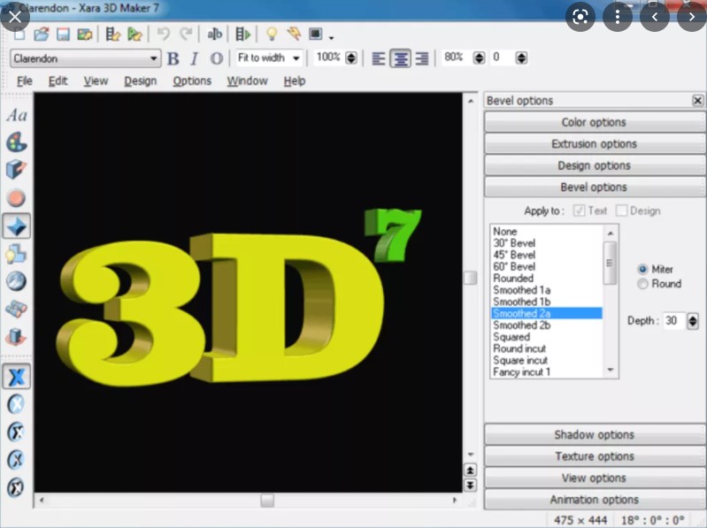This screenshot has width=707, height=528.
Task: Align text left
Action: tap(379, 58)
